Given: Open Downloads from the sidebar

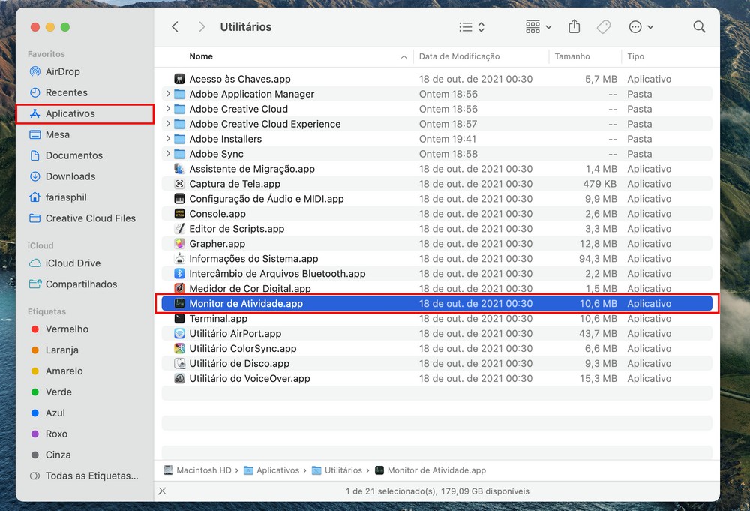Looking at the screenshot, I should point(70,176).
